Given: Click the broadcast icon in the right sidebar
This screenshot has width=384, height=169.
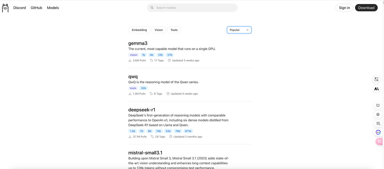Looking at the screenshot, I should pos(378,114).
